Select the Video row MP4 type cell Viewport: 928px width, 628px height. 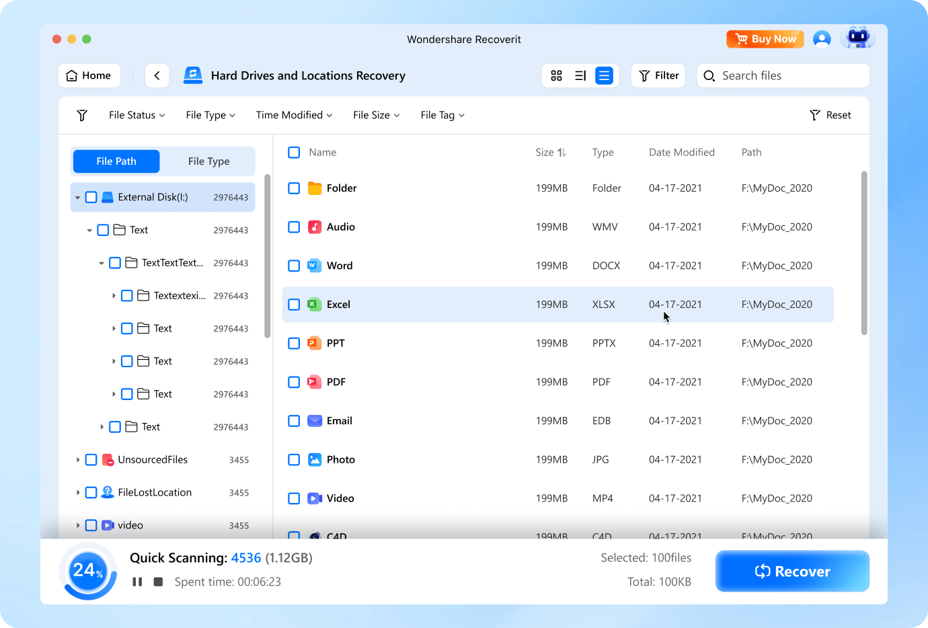603,498
